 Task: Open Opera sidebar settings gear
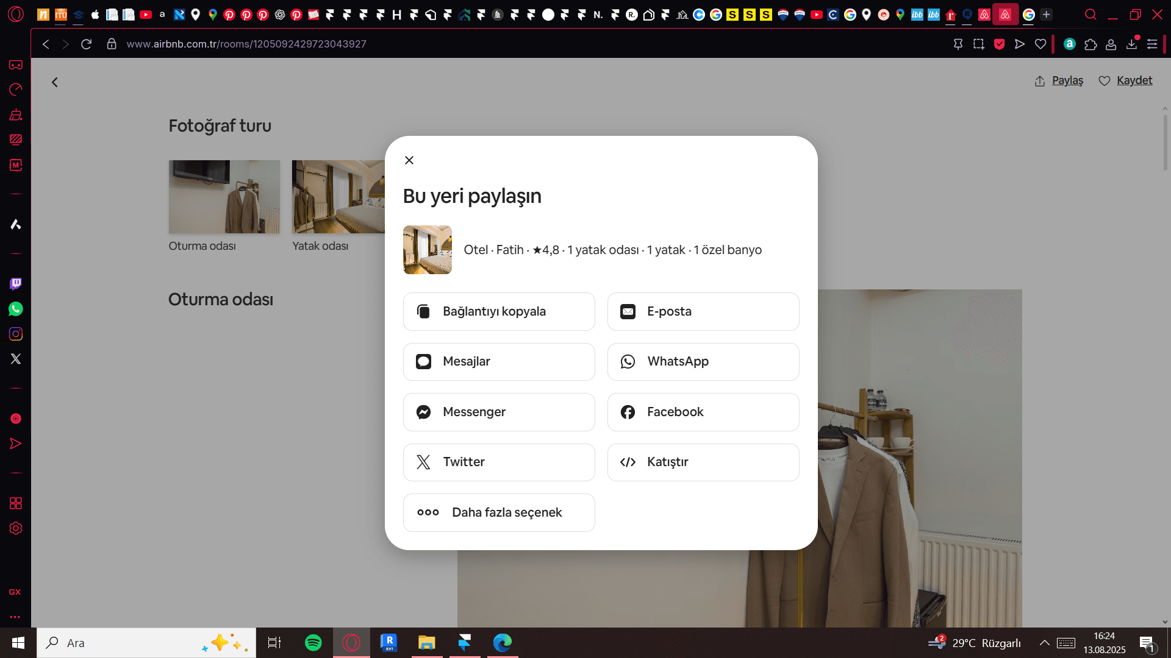pos(16,528)
